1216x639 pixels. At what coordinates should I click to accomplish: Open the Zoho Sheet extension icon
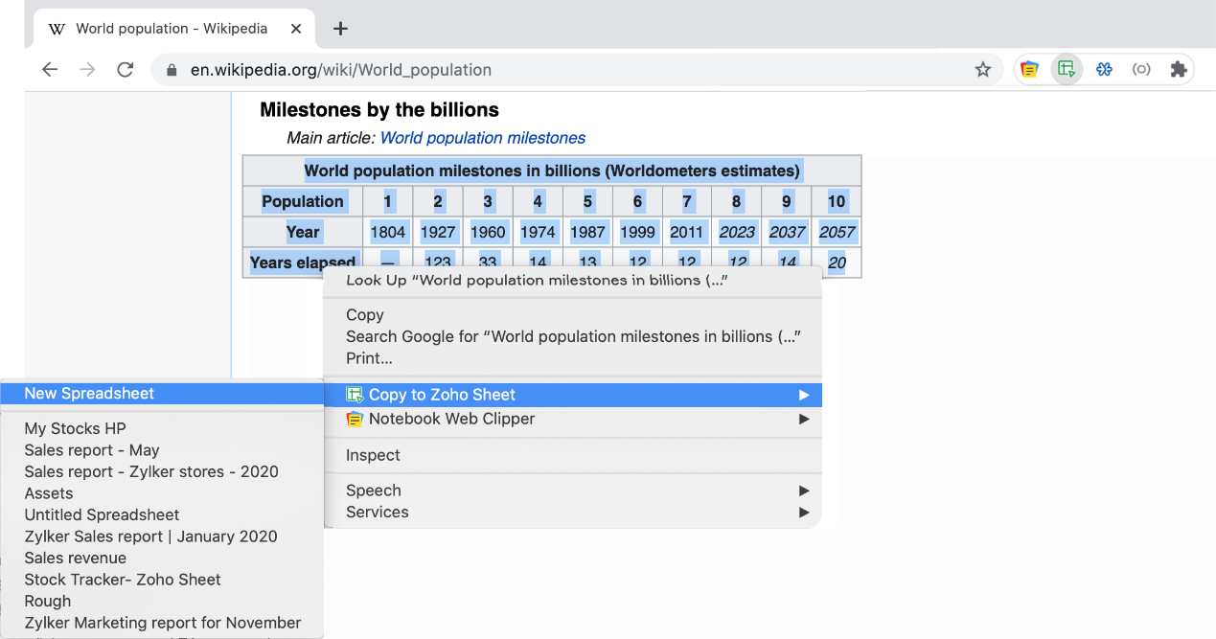[x=1067, y=70]
